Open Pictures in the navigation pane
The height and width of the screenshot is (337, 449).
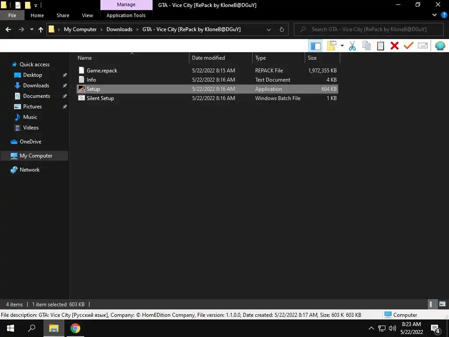[x=32, y=107]
